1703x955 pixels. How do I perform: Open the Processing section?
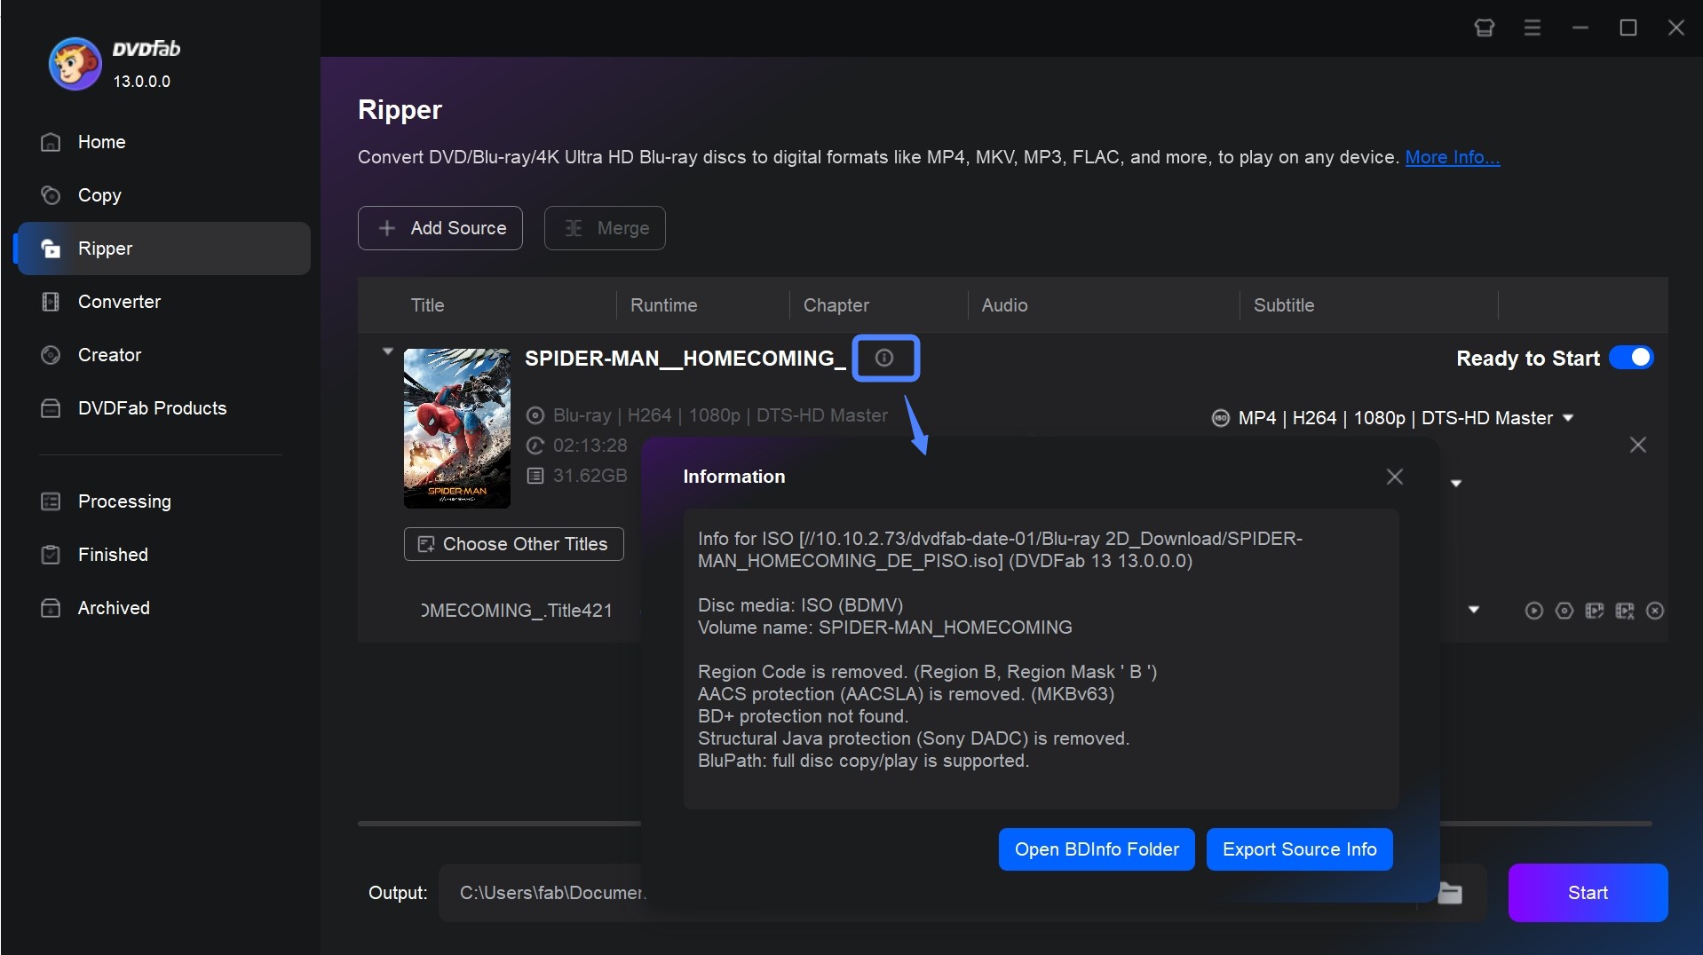pyautogui.click(x=124, y=501)
